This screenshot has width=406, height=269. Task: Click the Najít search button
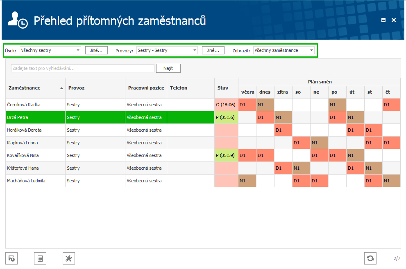[x=168, y=68]
